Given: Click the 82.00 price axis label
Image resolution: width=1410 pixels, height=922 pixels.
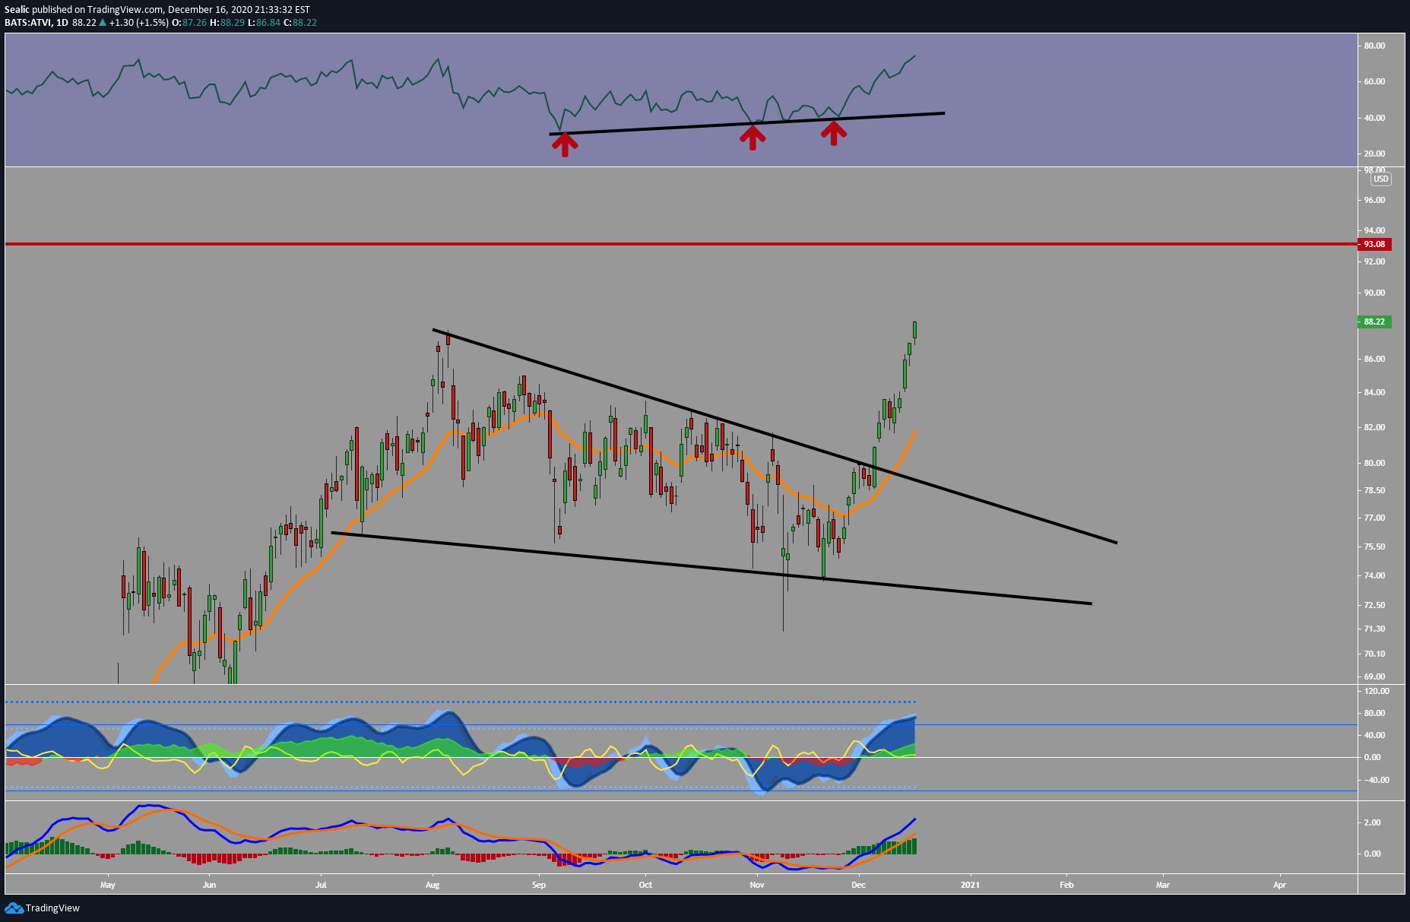Looking at the screenshot, I should click(1374, 427).
